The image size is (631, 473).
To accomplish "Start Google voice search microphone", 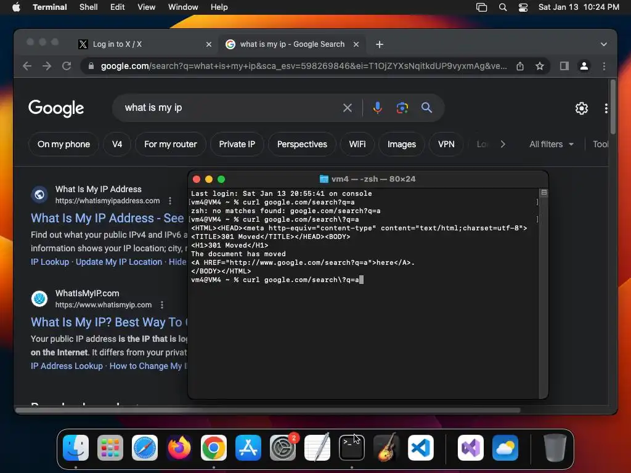I will click(377, 108).
